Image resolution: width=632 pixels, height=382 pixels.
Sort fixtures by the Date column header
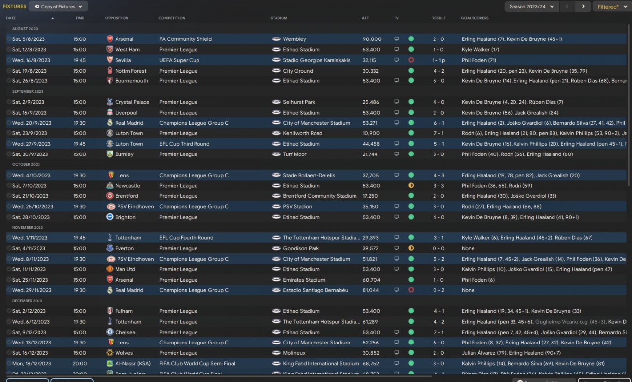(x=11, y=18)
